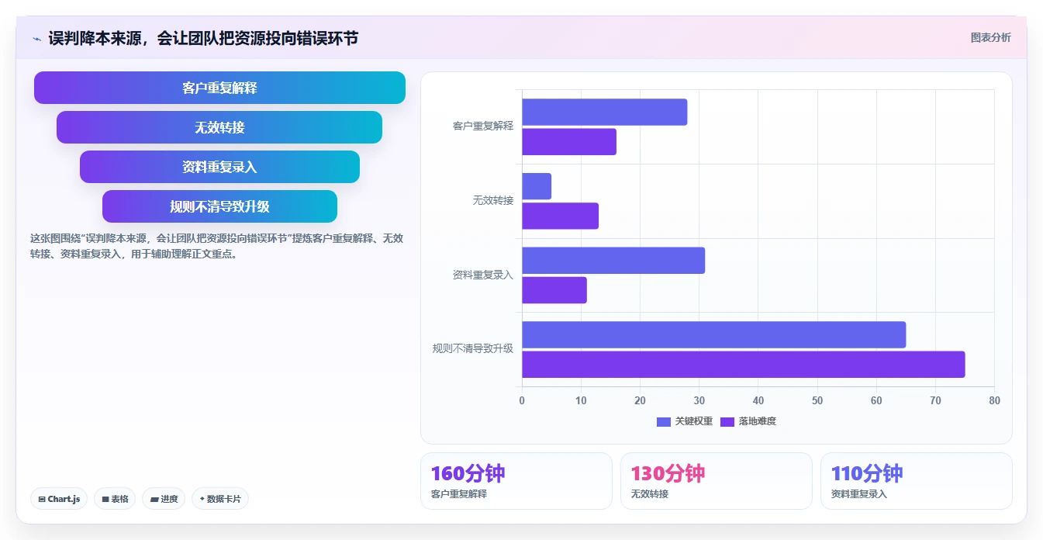Open the 130分钟 无效转接 data card
The height and width of the screenshot is (540, 1043).
717,481
